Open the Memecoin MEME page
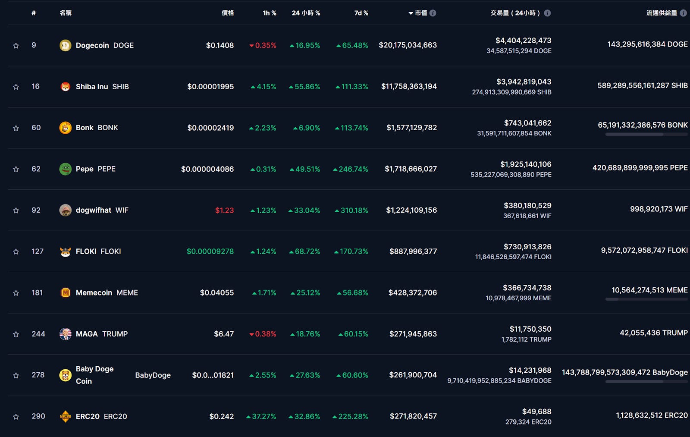690x437 pixels. click(107, 293)
